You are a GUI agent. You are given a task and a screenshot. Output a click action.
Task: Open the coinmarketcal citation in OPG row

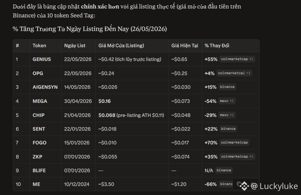tap(234, 73)
